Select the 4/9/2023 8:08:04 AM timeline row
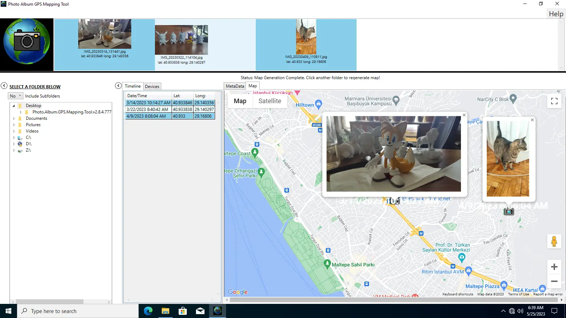This screenshot has height=318, width=566. [170, 116]
